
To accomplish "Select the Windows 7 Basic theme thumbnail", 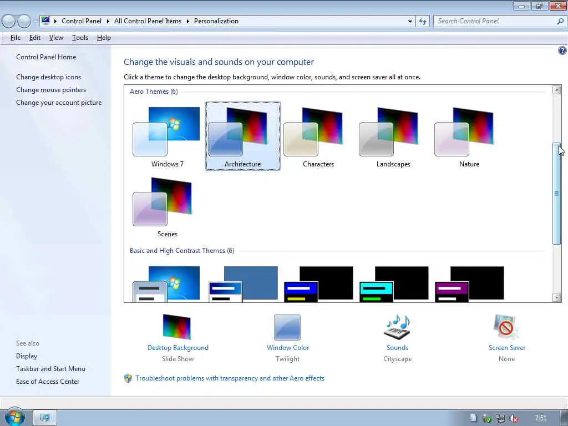I will 166,284.
